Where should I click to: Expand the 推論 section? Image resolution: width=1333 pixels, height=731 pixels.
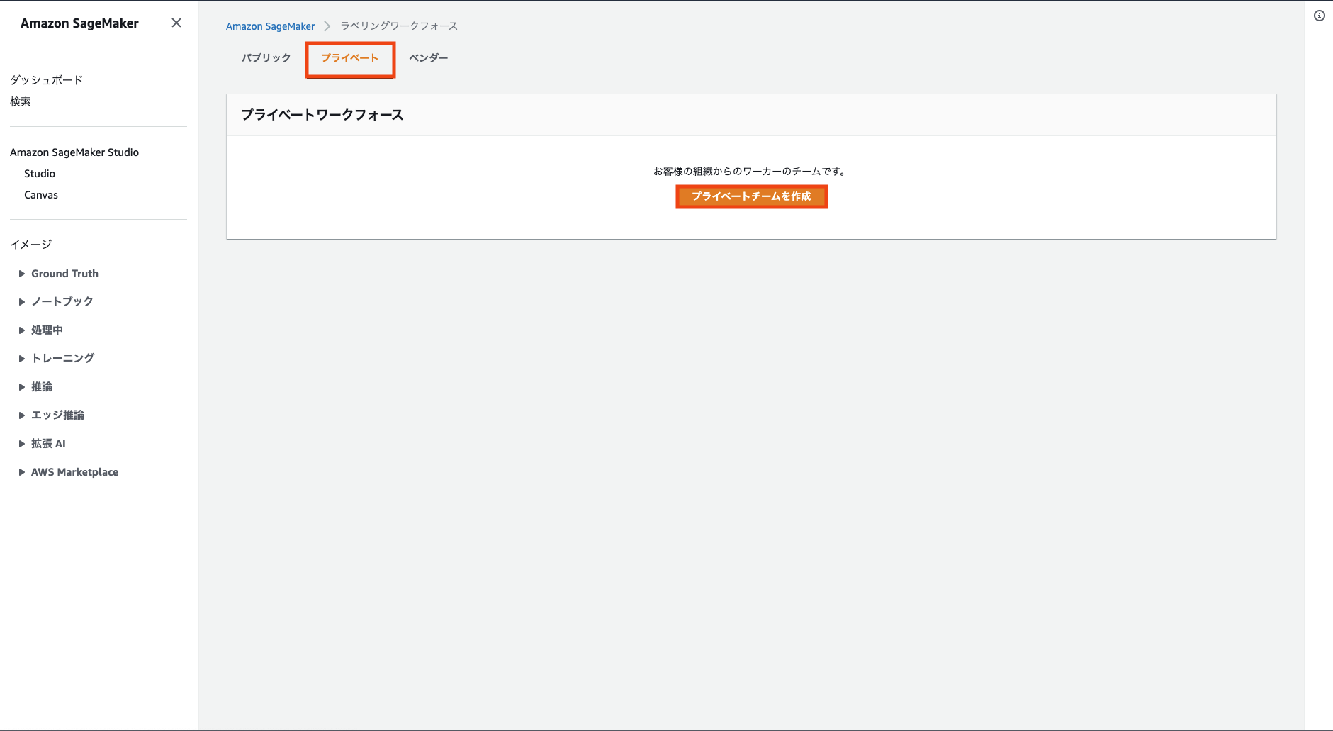22,387
